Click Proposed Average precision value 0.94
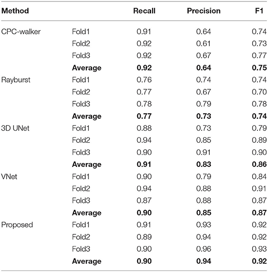Image resolution: width=268 pixels, height=272 pixels. pos(204,261)
